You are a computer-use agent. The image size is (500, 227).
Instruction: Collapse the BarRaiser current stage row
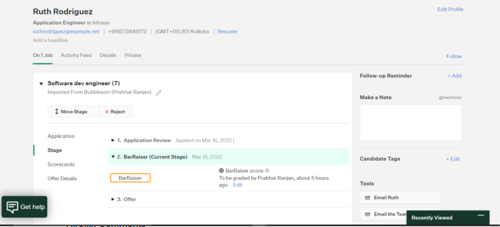coord(113,157)
